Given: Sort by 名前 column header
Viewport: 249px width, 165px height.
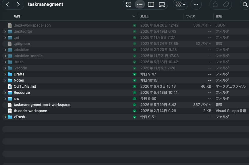Looking at the screenshot, I should pyautogui.click(x=17, y=16).
